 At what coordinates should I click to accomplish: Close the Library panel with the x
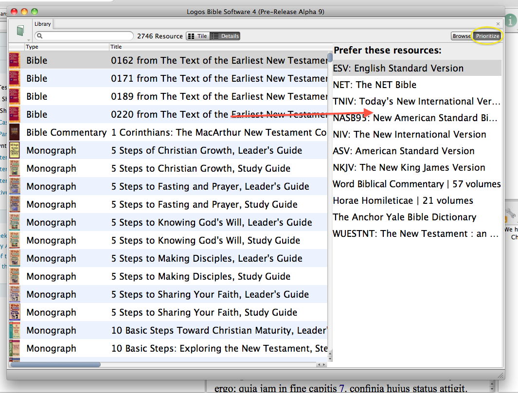click(498, 24)
